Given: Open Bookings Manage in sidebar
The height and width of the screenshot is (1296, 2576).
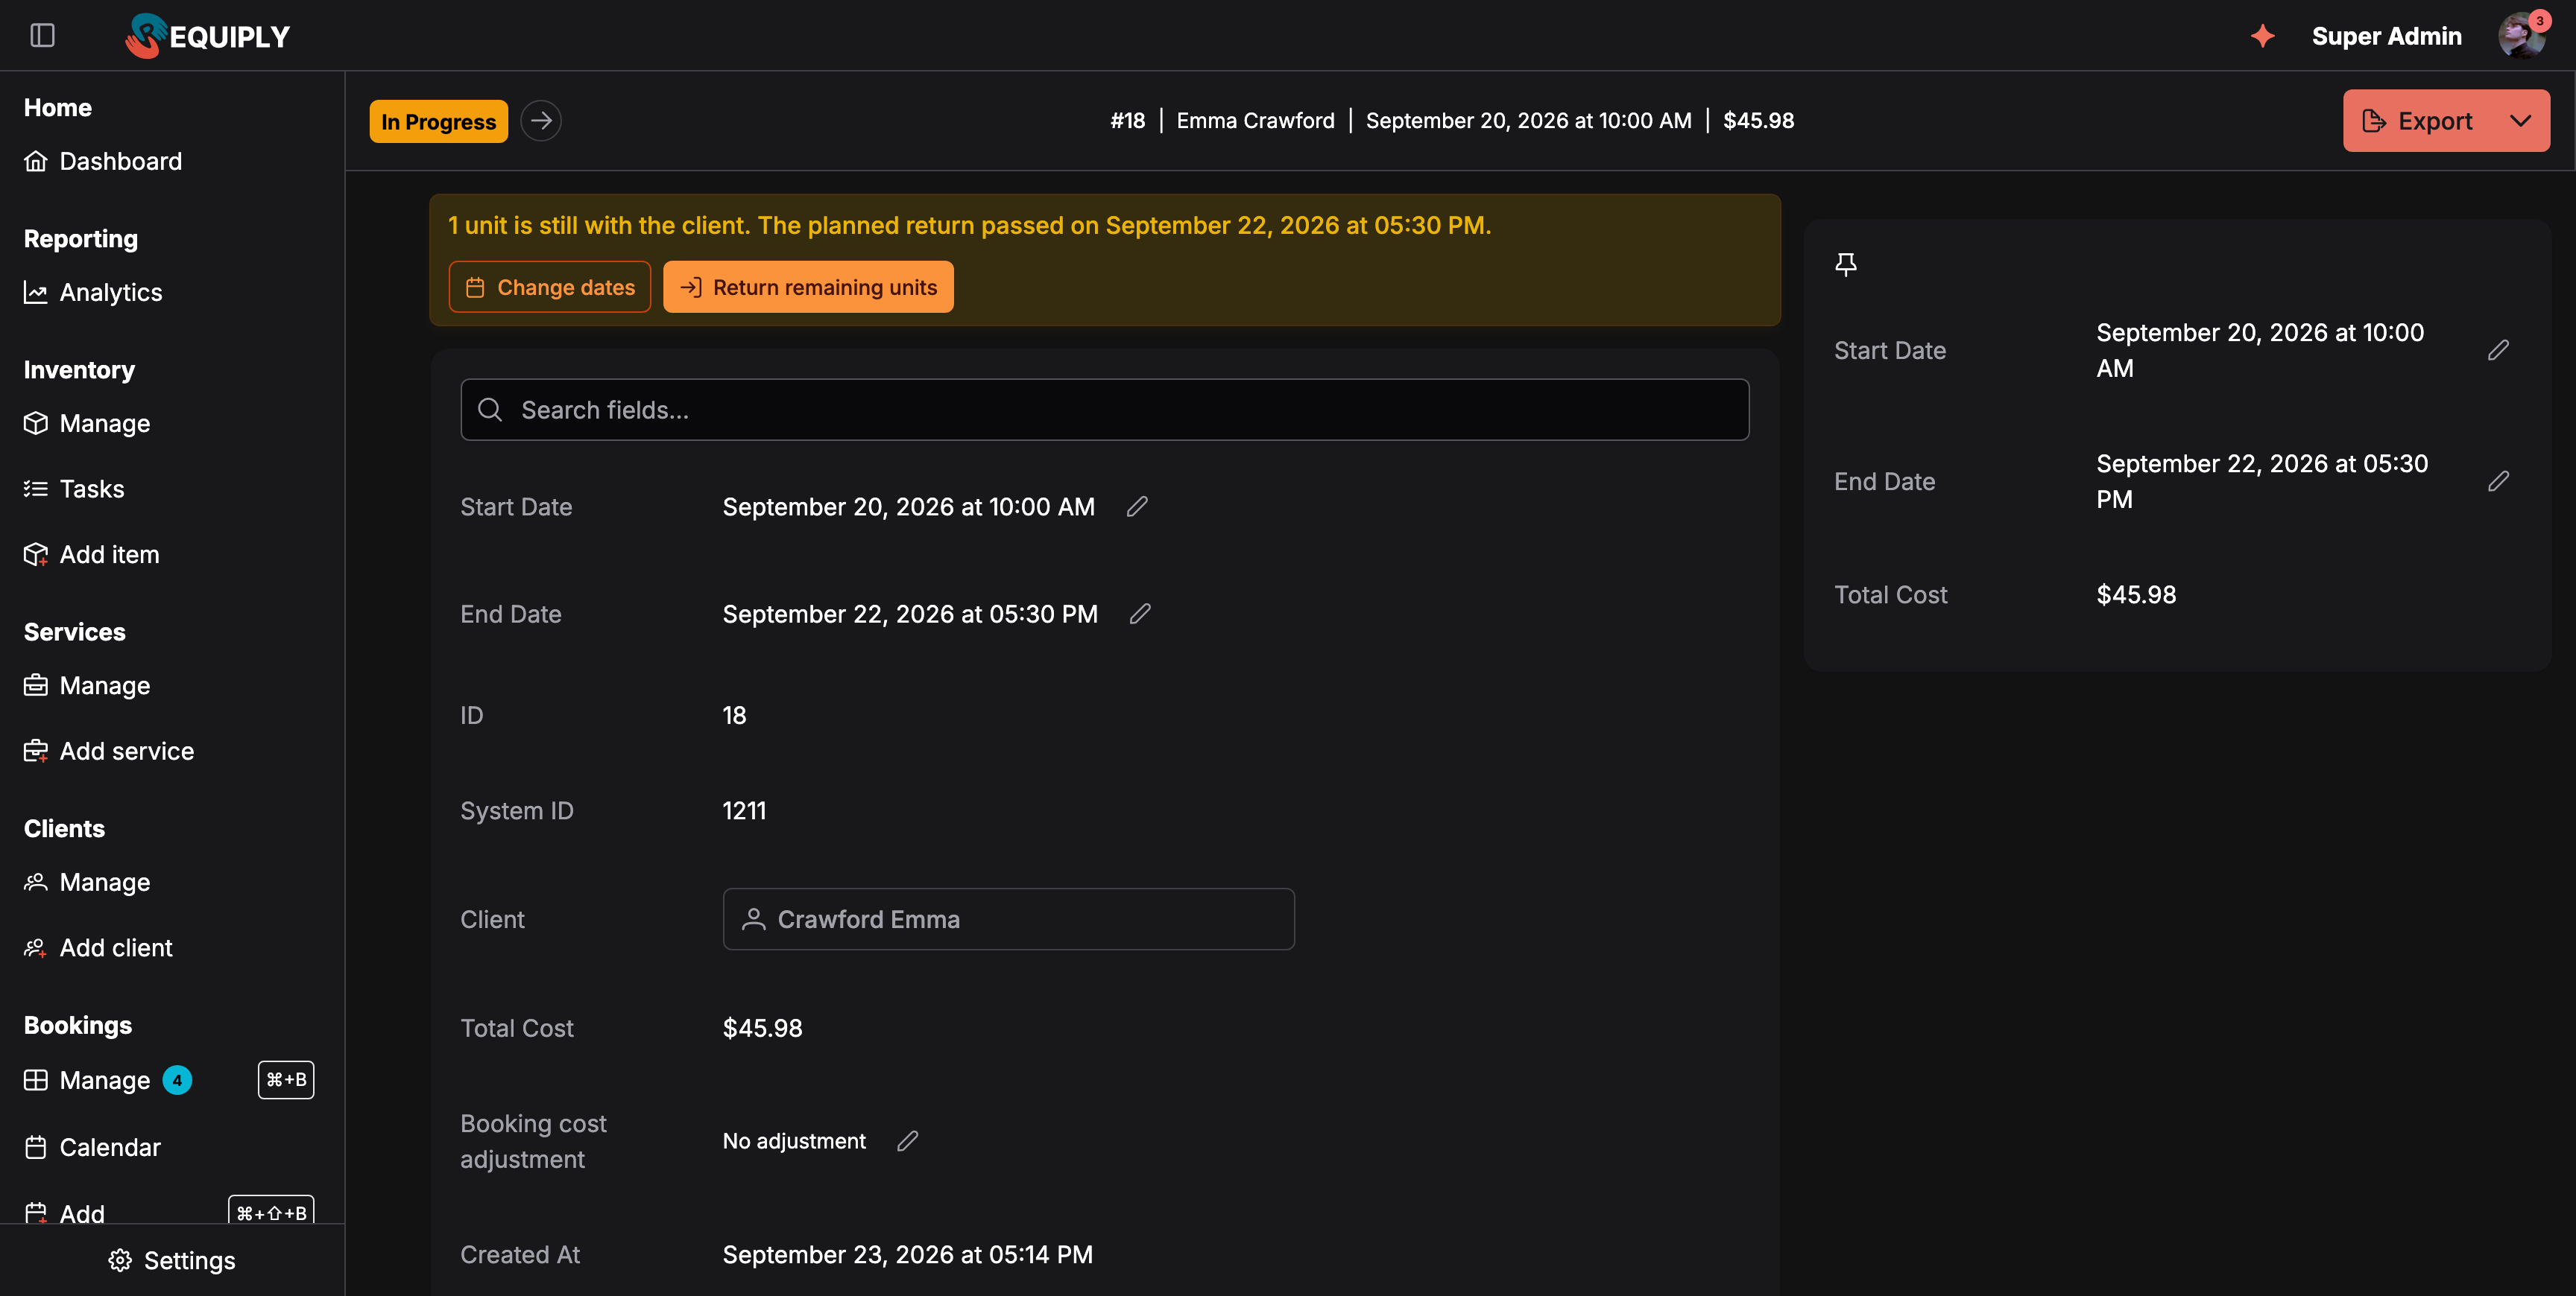Looking at the screenshot, I should pos(87,1080).
